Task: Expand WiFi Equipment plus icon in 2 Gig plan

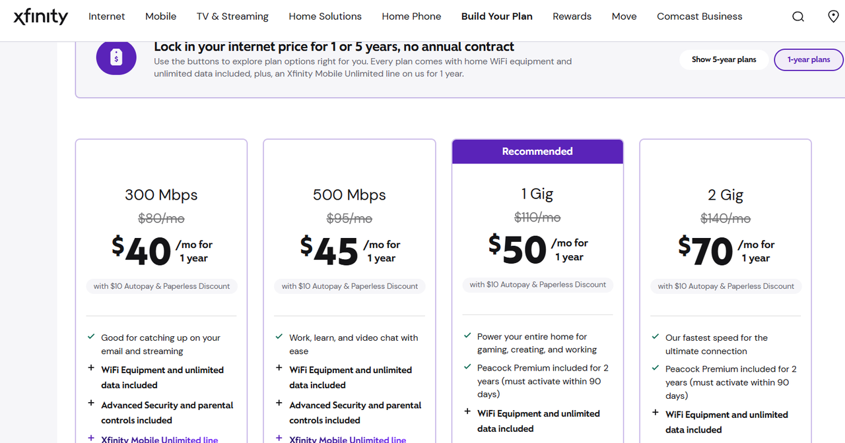Action: [x=656, y=413]
